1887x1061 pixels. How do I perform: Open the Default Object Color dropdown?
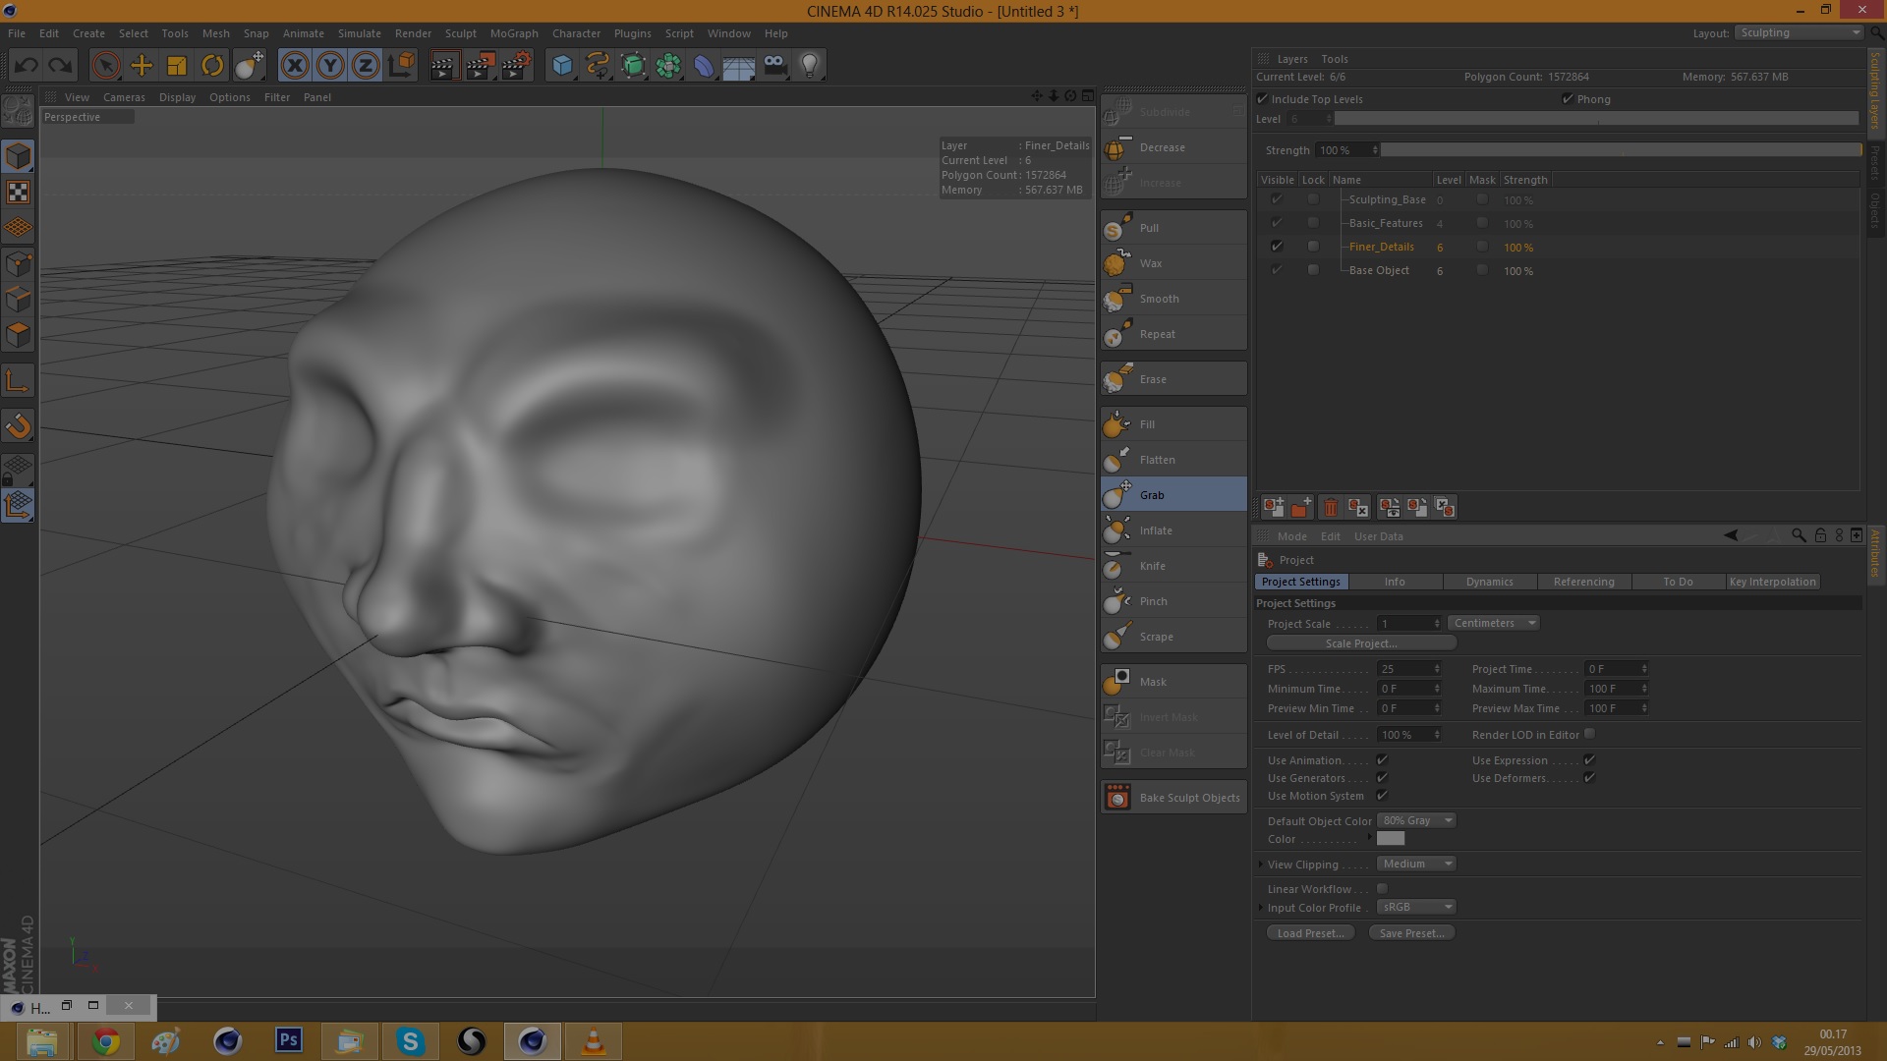point(1415,820)
